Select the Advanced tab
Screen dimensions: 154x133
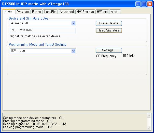[67, 12]
